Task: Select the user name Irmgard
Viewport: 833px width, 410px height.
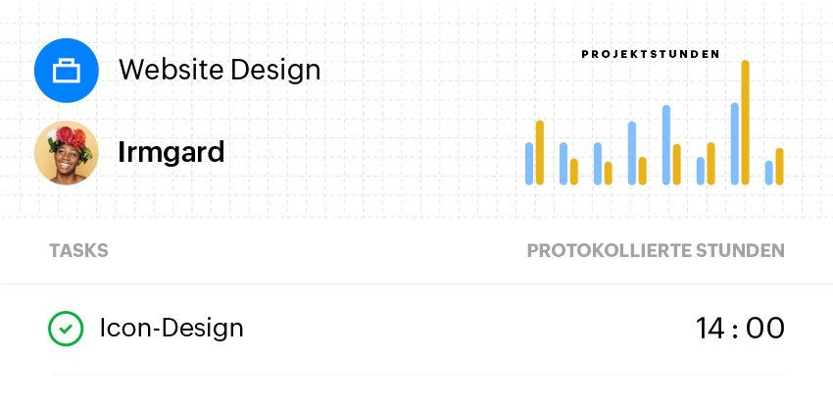Action: (171, 152)
